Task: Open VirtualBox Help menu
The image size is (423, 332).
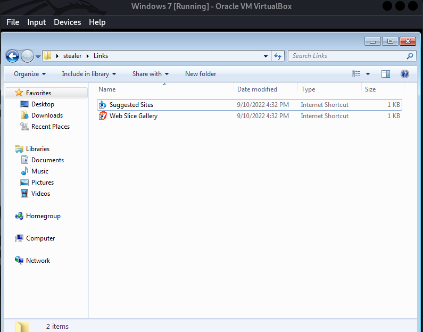Action: 97,22
